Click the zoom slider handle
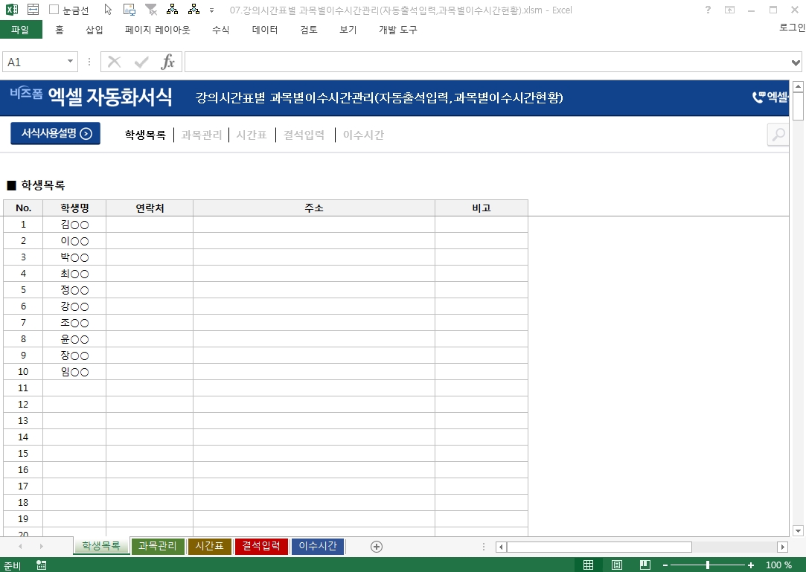806x572 pixels. click(707, 565)
